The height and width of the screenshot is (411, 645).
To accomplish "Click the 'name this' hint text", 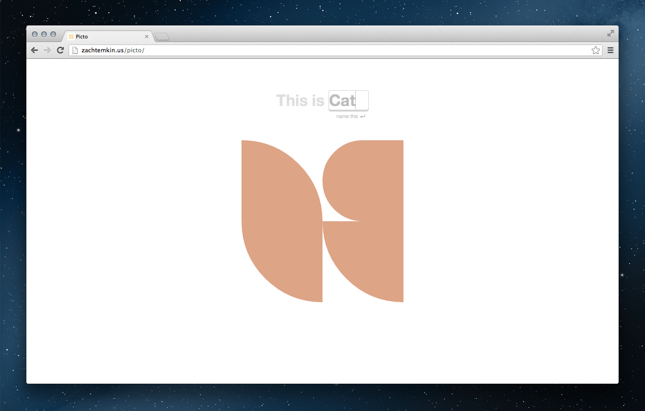I will pyautogui.click(x=347, y=117).
